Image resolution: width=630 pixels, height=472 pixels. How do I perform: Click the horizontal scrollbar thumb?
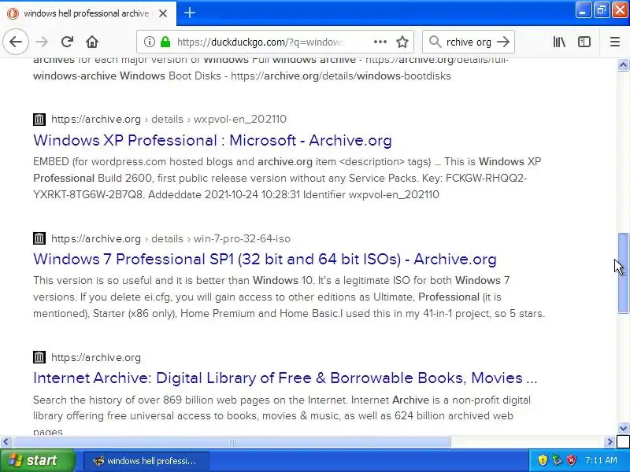coord(232,442)
